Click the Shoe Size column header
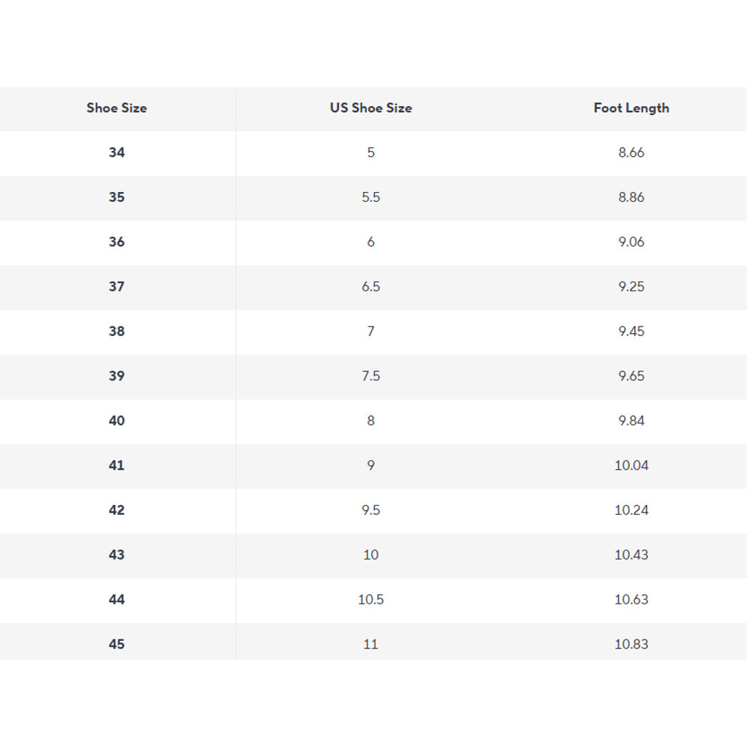747x747 pixels. pos(117,108)
